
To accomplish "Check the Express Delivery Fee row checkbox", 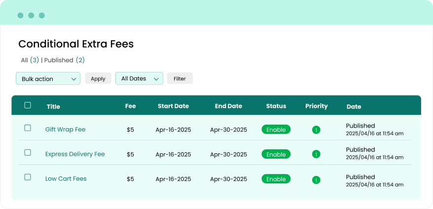I will click(28, 153).
